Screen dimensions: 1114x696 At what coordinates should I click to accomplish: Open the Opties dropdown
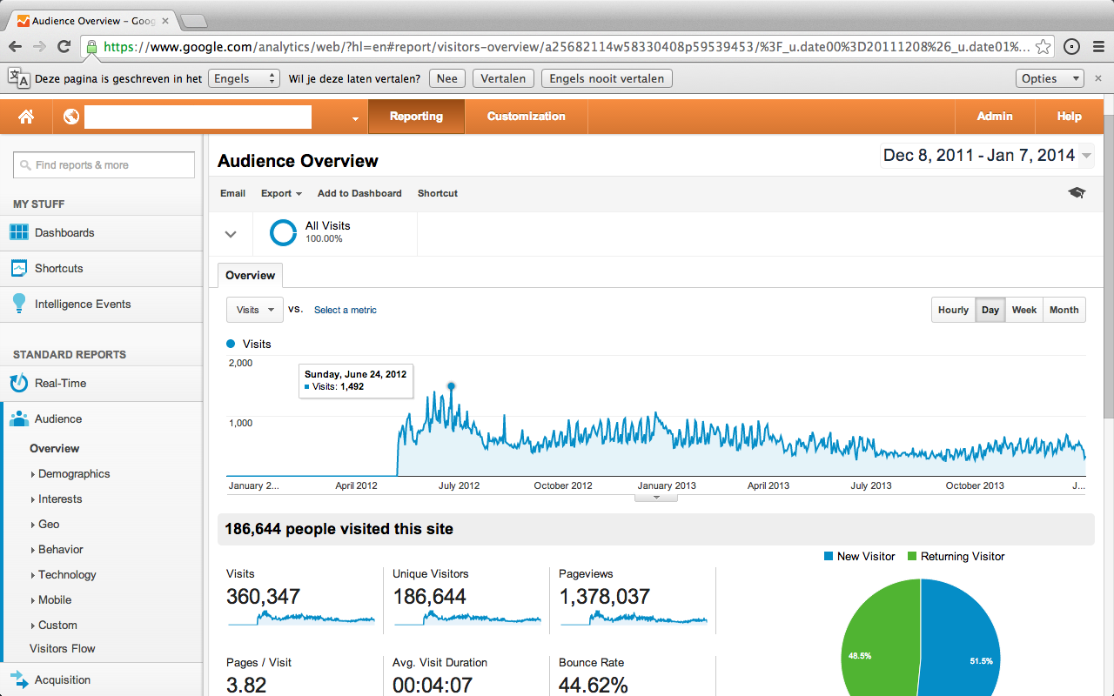click(x=1050, y=78)
